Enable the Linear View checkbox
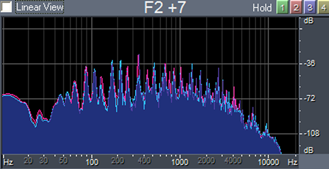This screenshot has width=329, height=169. (x=7, y=7)
